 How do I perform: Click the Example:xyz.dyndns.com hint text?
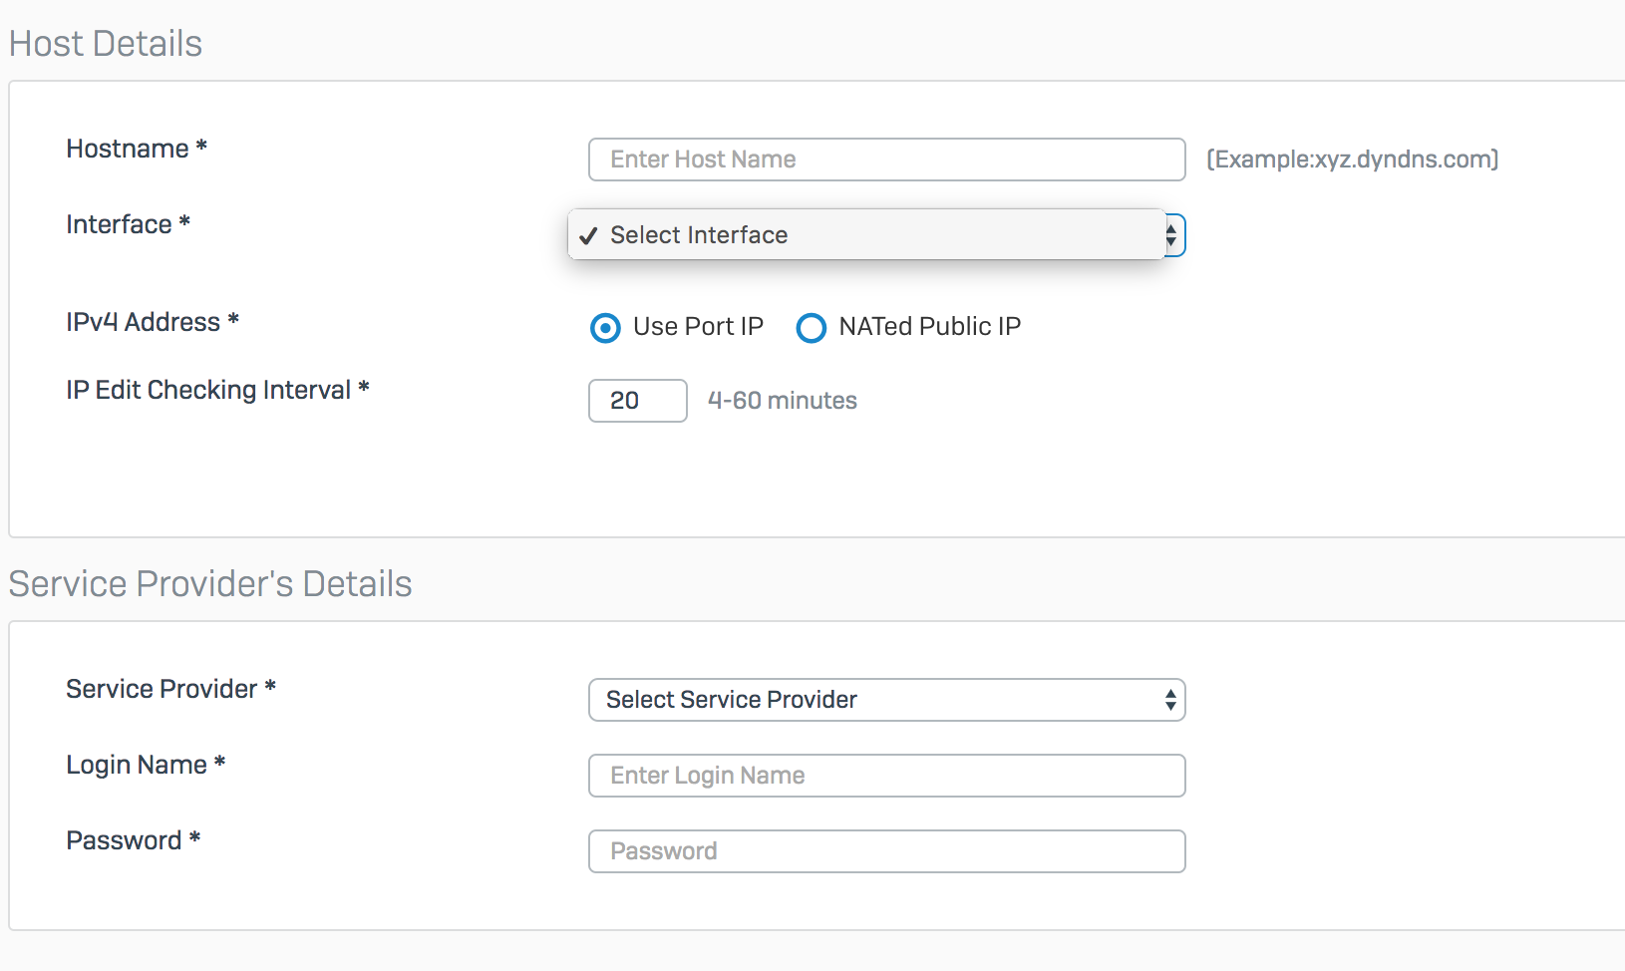tap(1353, 160)
